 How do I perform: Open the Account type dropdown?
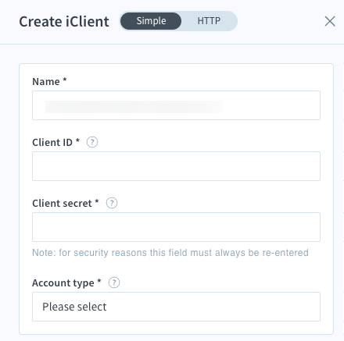[x=176, y=307]
